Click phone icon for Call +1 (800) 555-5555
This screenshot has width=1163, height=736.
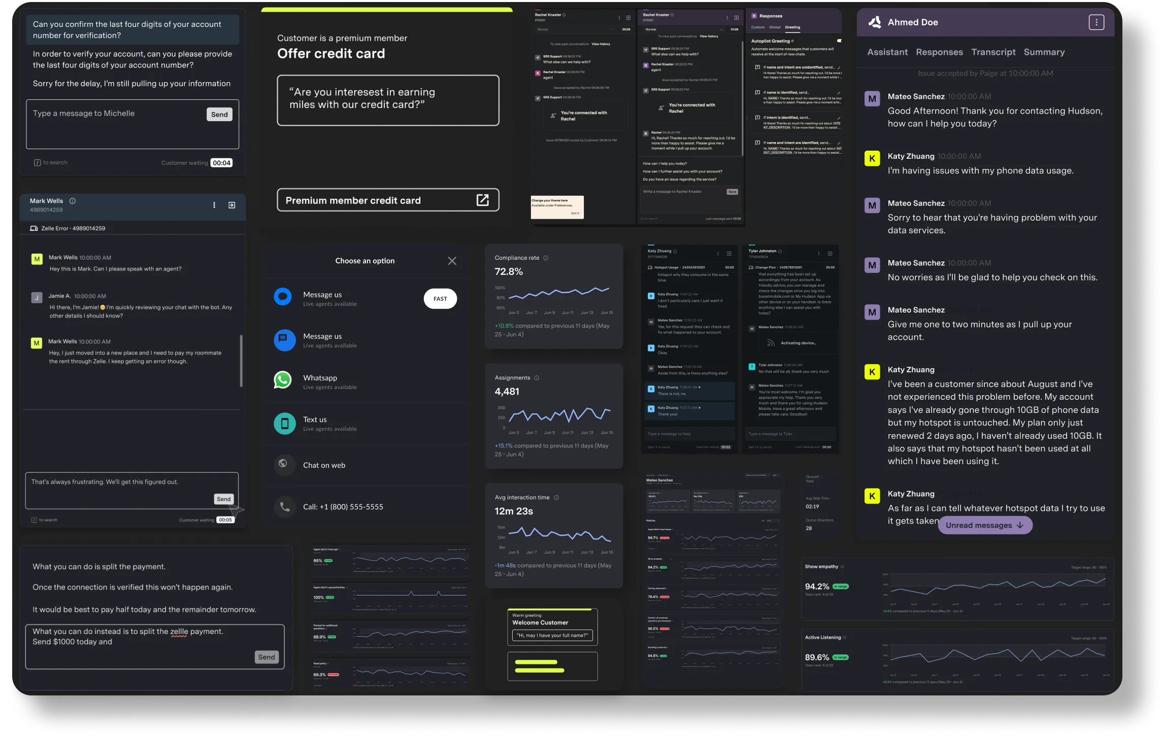pos(284,507)
